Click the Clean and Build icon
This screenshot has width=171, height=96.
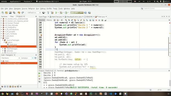point(52,13)
